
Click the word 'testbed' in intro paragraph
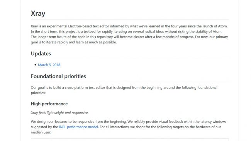(90, 31)
